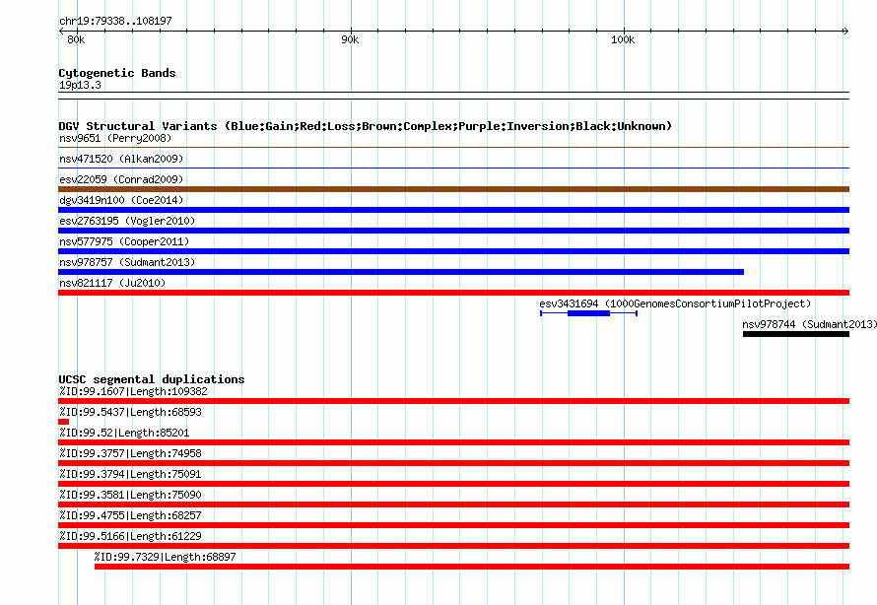Select dgv3419n100 (Coe2014) variant label
Viewport: 877px width, 605px height.
click(121, 200)
